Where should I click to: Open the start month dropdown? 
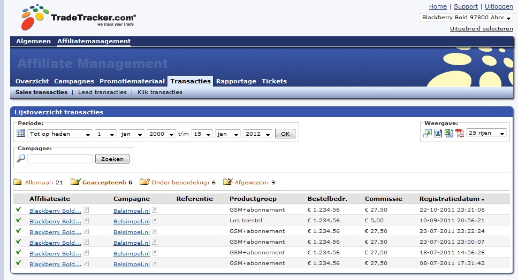[x=132, y=134]
